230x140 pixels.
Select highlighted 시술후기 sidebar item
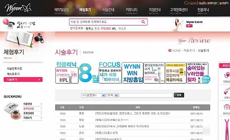pyautogui.click(x=23, y=80)
